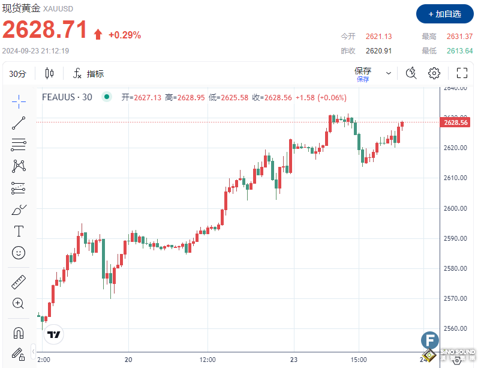Image resolution: width=481 pixels, height=368 pixels.
Task: Select the measure ruler tool
Action: pos(18,282)
